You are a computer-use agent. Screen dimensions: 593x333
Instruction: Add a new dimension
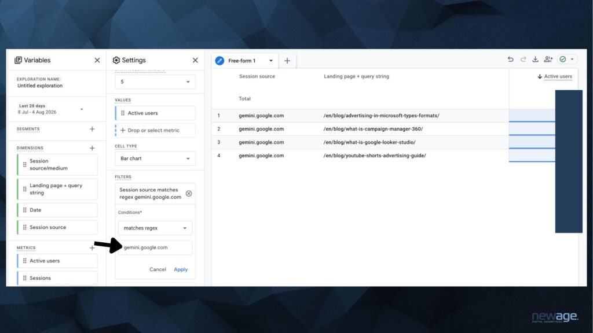pos(92,148)
